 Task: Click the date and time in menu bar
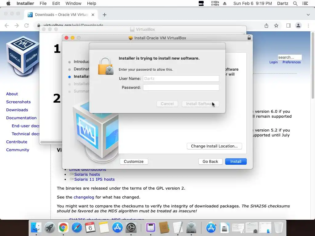(253, 3)
